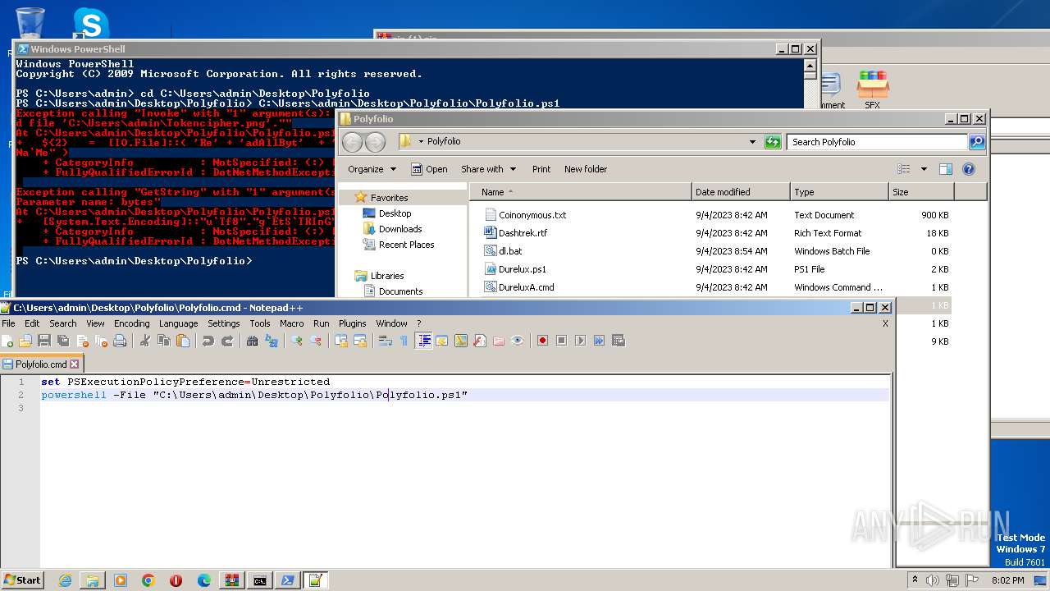Image resolution: width=1050 pixels, height=591 pixels.
Task: Click the Save icon in Notepad++ toolbar
Action: 44,341
